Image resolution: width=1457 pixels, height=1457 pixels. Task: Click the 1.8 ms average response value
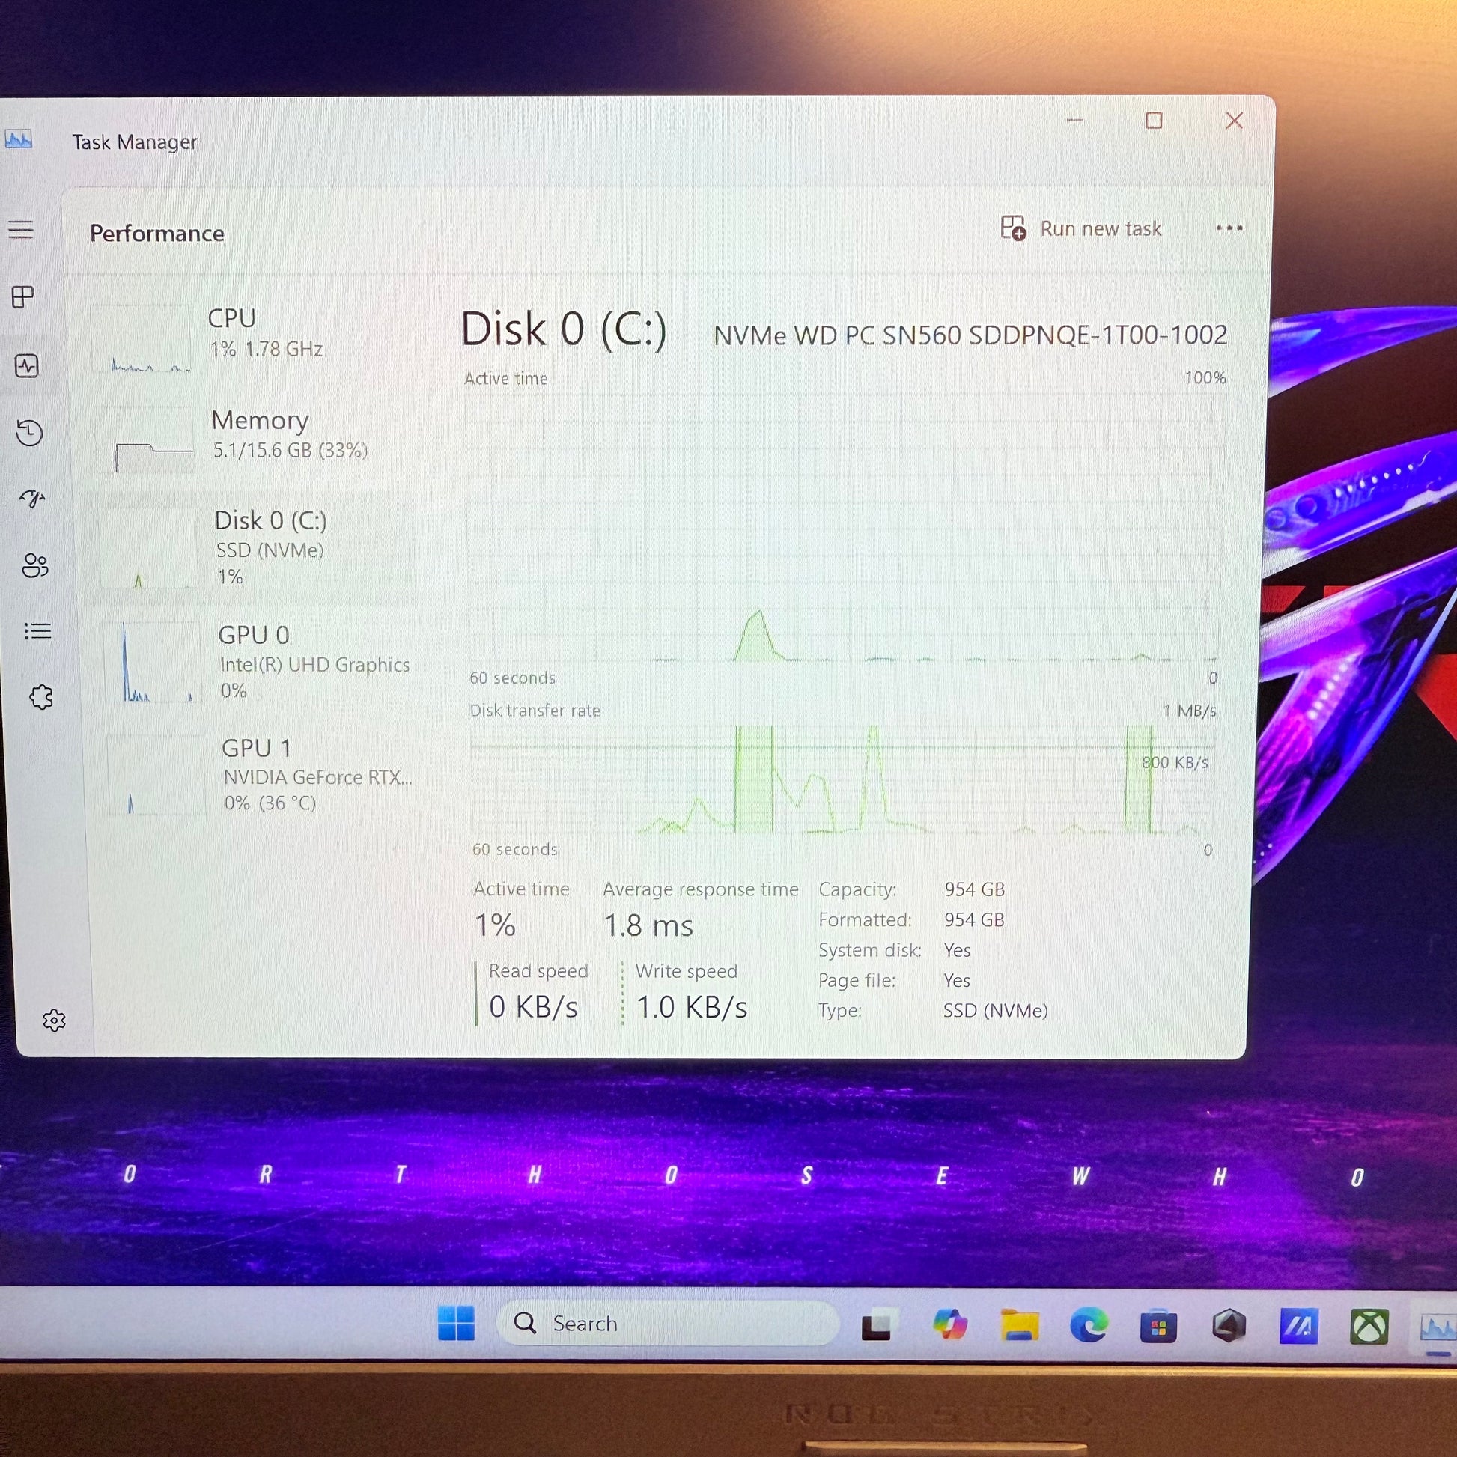coord(648,925)
